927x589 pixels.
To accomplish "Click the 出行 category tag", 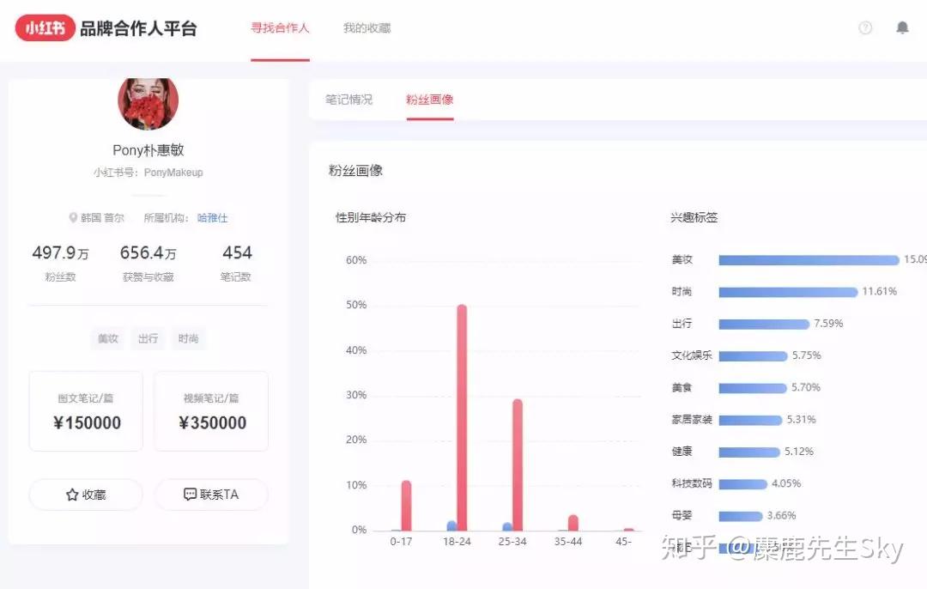I will coord(148,338).
